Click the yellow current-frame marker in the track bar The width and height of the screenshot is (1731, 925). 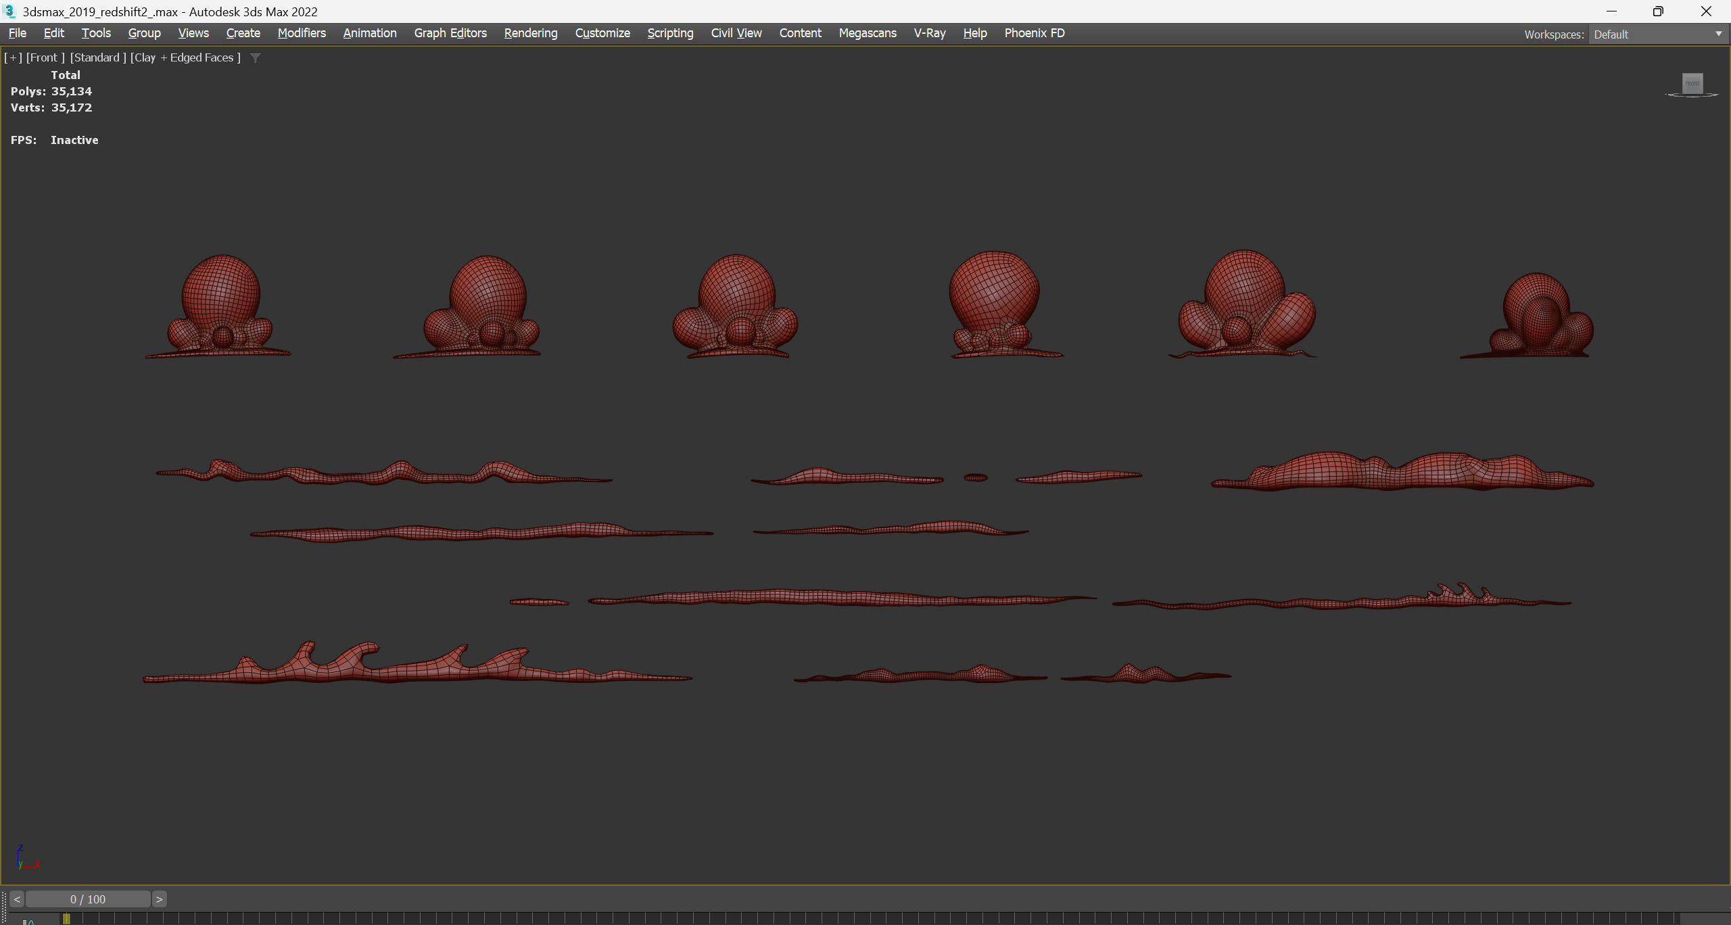coord(66,918)
